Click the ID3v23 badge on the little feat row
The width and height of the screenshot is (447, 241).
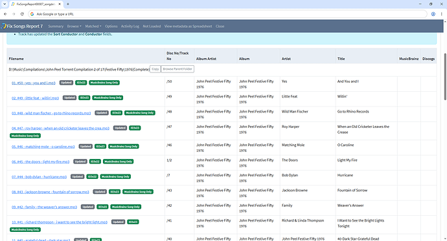coord(84,98)
